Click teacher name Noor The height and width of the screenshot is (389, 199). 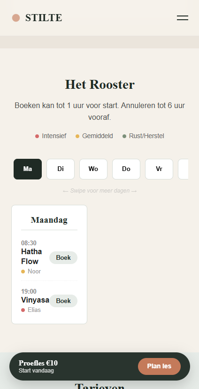34,272
